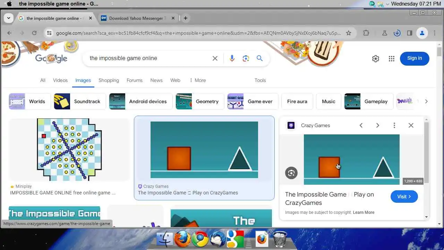
Task: Open 'The Impossible Game Play on CrazyGames' preview title
Action: (x=330, y=199)
